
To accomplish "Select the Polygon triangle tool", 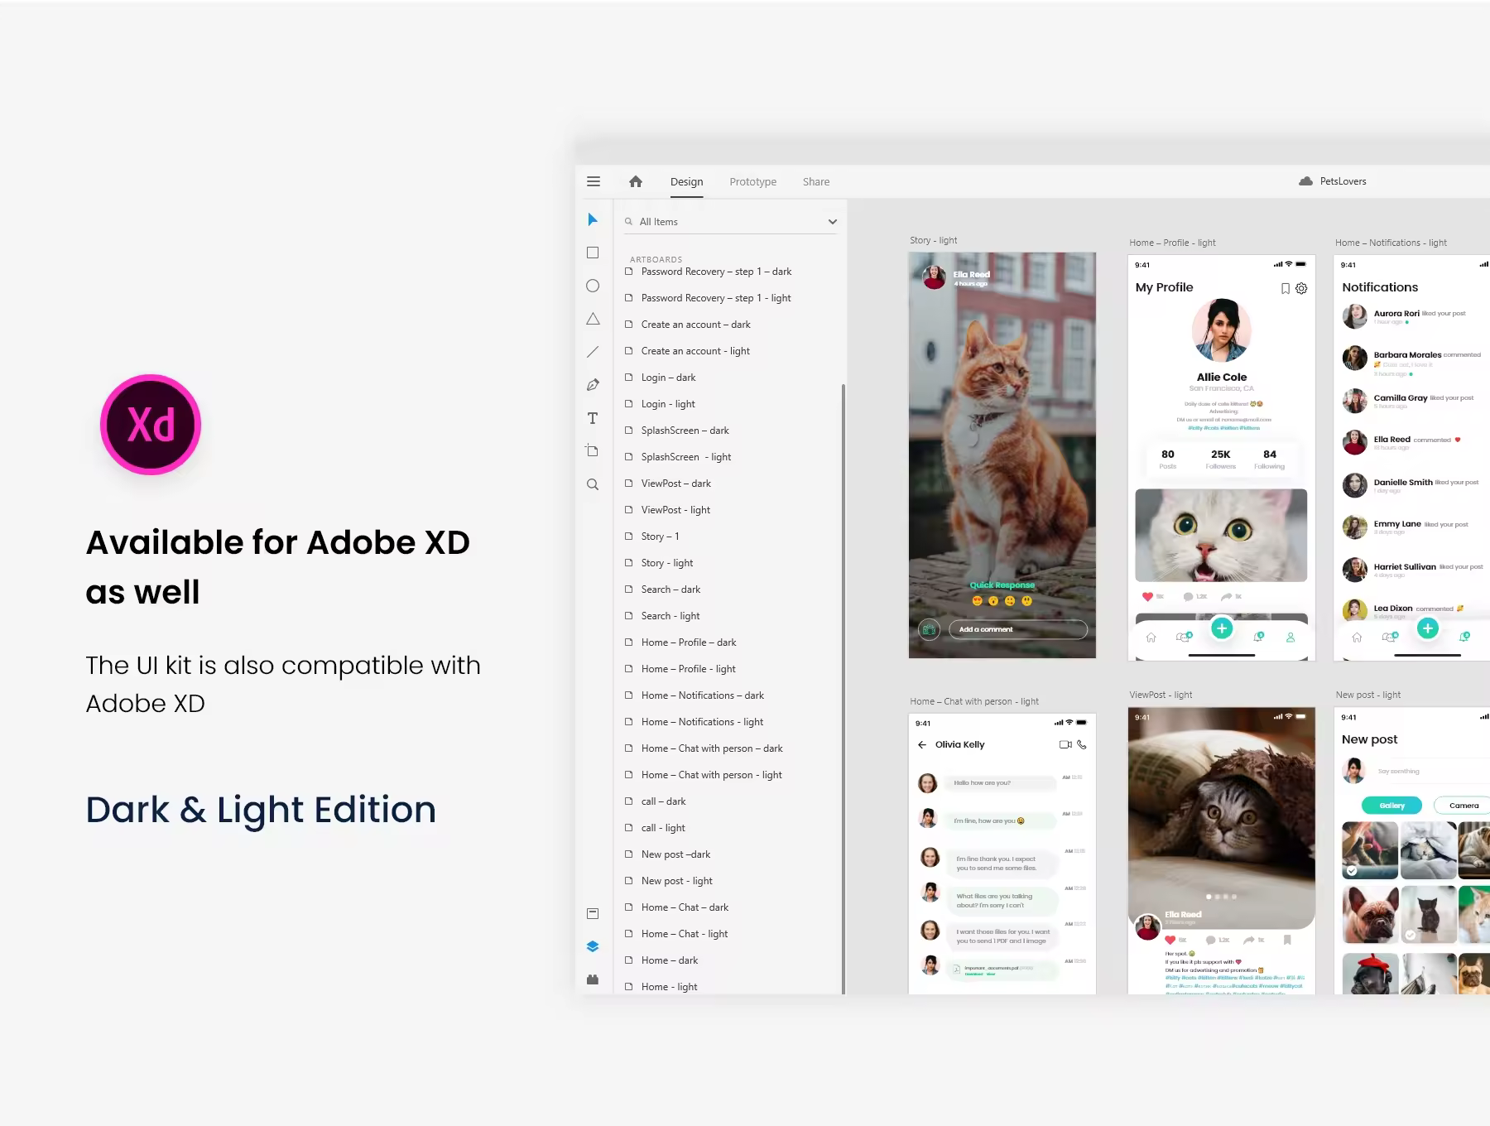I will click(593, 319).
